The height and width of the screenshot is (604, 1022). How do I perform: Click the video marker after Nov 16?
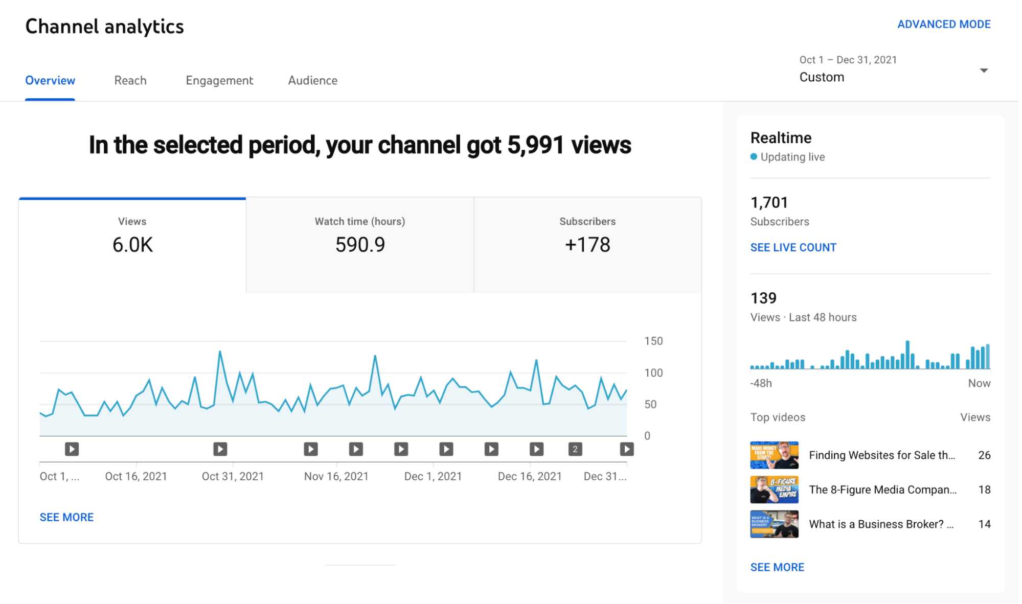coord(356,449)
